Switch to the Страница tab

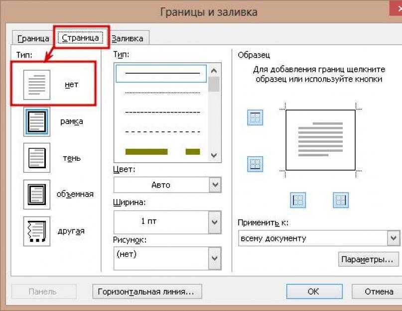[x=80, y=38]
